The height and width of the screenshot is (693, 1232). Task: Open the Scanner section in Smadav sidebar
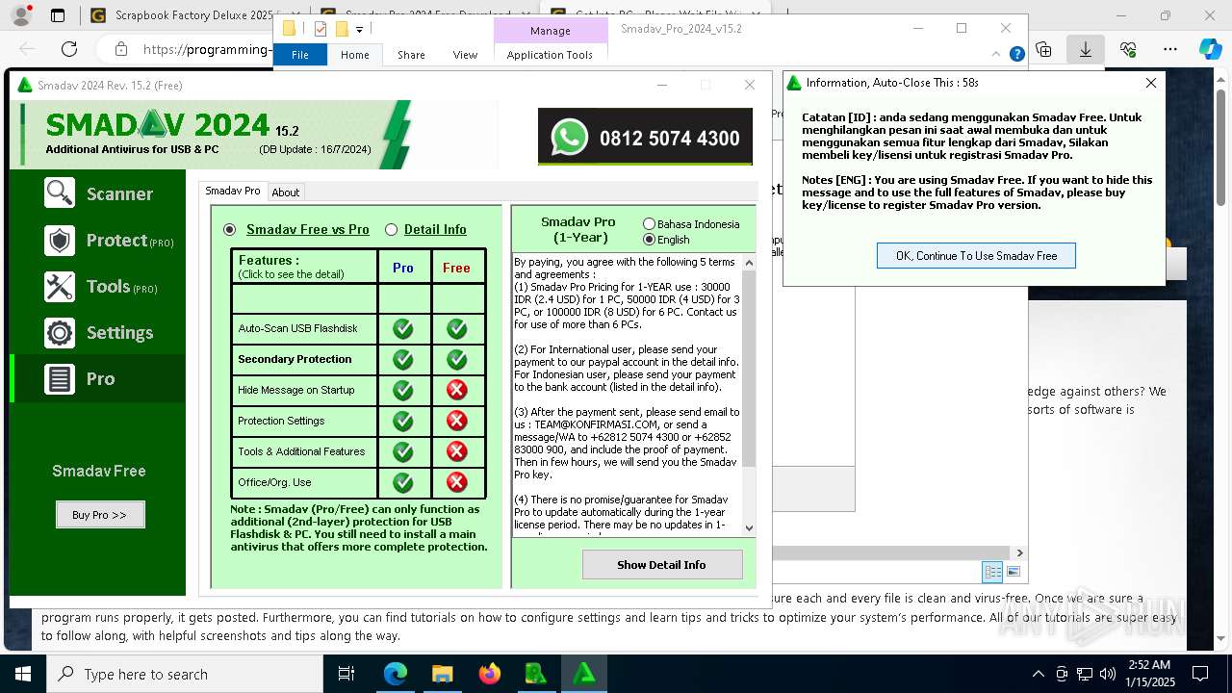97,193
